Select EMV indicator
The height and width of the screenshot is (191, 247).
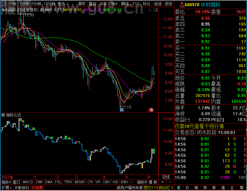click(x=124, y=182)
